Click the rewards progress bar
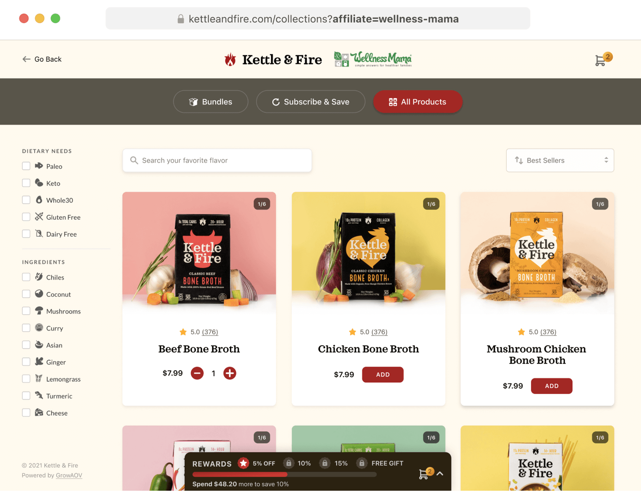 click(x=284, y=474)
